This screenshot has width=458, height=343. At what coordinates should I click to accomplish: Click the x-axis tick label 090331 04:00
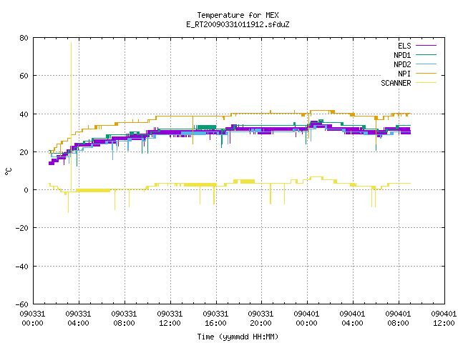(x=78, y=319)
